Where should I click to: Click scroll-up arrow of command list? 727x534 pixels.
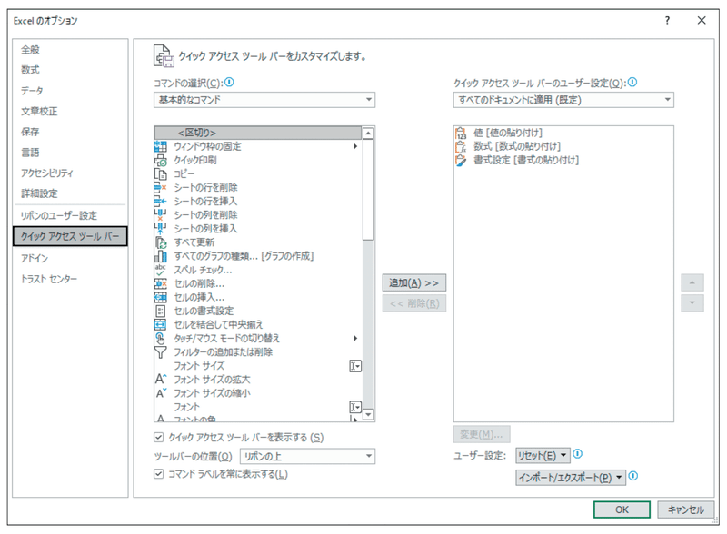(x=368, y=133)
